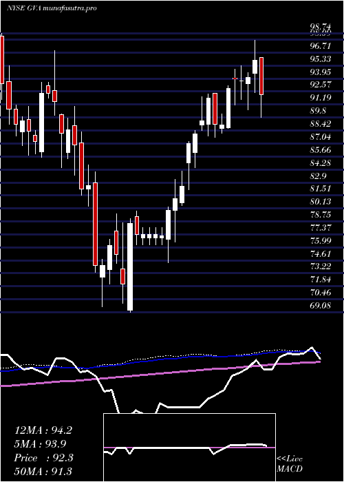Click the 5MA : 93.9 readout
Screen dimensions: 344x482
pyautogui.click(x=40, y=443)
